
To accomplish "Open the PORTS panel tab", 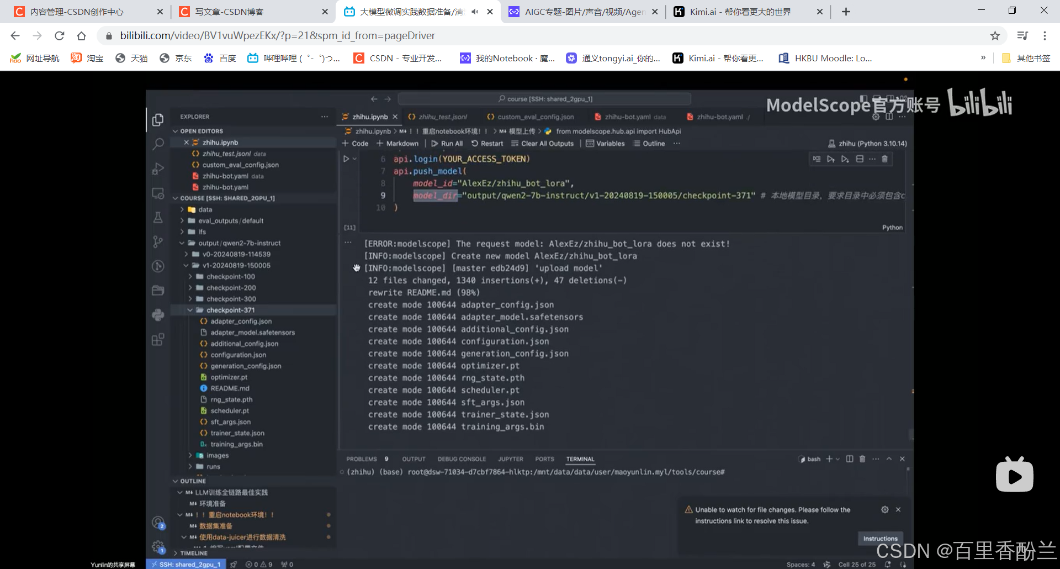I will 544,459.
